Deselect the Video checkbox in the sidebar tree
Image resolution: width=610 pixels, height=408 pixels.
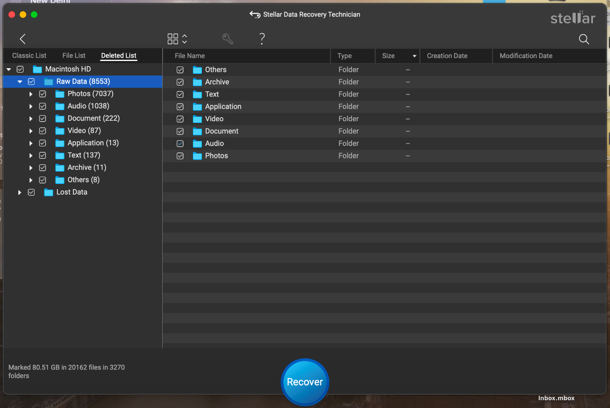click(42, 131)
